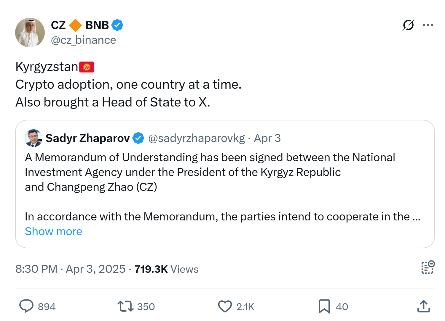Open the quoted post's Apr 3 date

click(267, 138)
